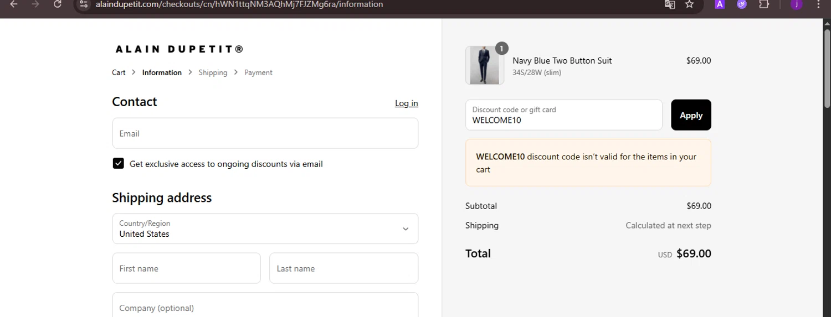Click the Navy Blue suit thumbnail
Viewport: 831px width, 317px height.
click(485, 65)
